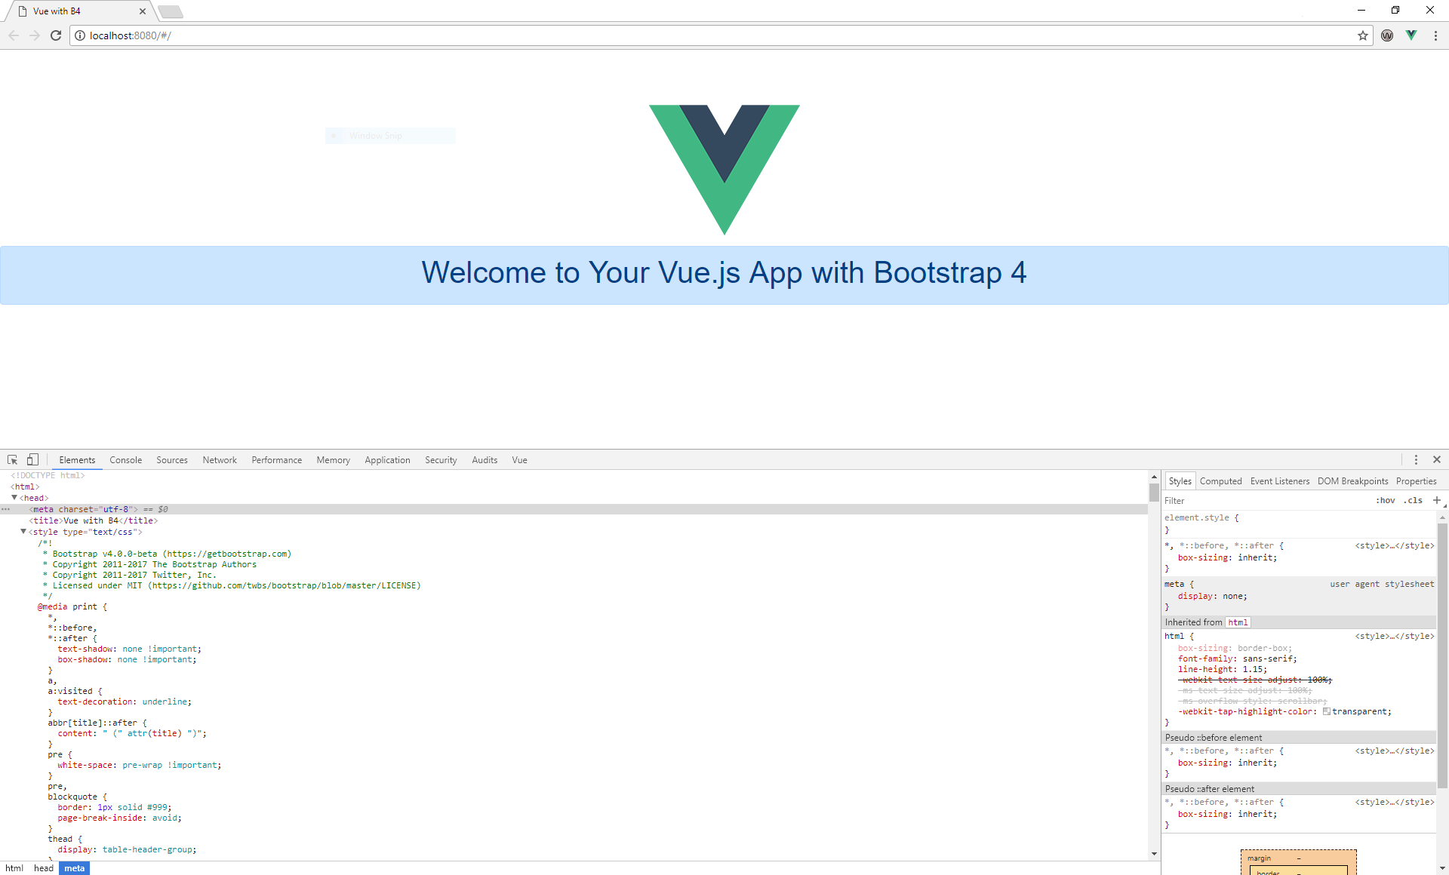Activate the element inspector picker icon

coord(13,459)
